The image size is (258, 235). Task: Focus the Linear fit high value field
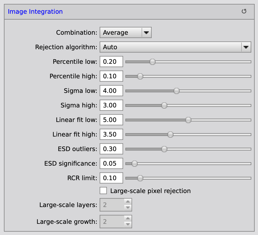(x=111, y=134)
